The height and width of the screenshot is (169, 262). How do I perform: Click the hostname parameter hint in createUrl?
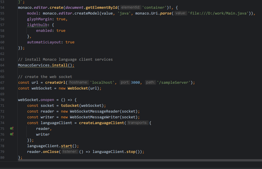78,82
